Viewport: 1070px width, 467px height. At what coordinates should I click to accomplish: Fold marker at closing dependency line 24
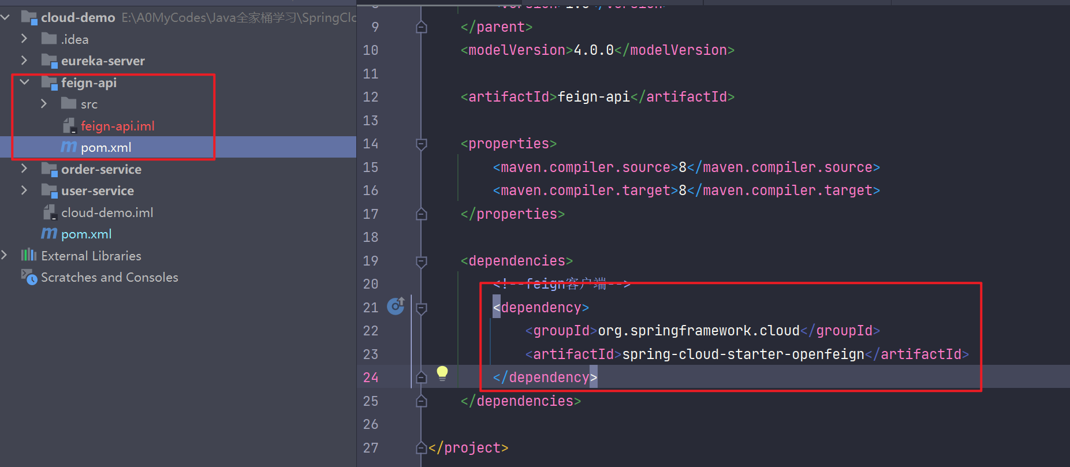pyautogui.click(x=422, y=378)
